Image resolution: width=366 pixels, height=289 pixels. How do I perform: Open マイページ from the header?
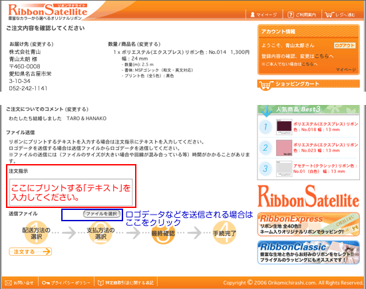264,15
